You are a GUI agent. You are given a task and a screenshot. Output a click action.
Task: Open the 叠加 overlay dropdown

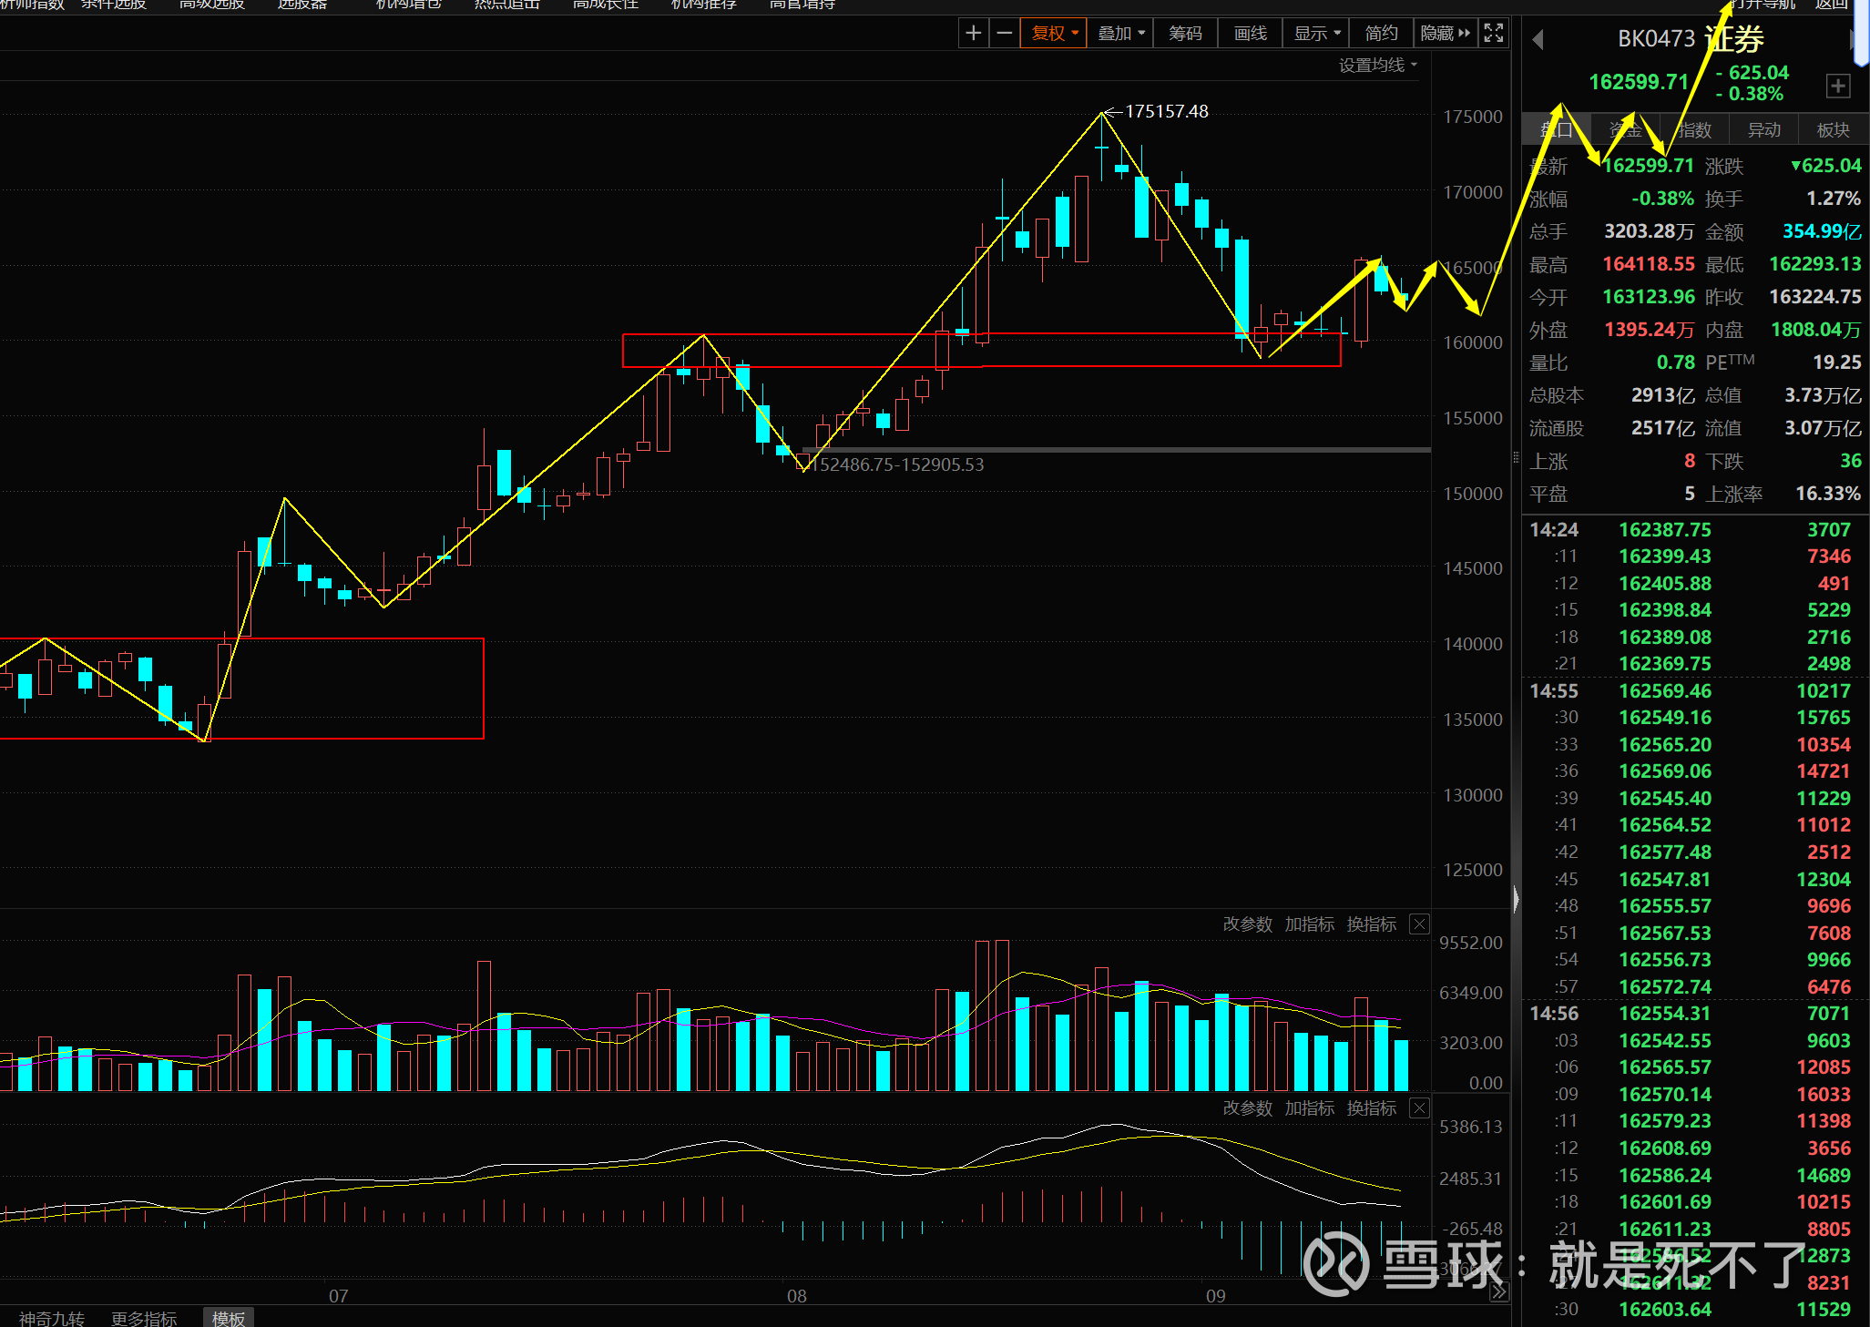(1120, 34)
